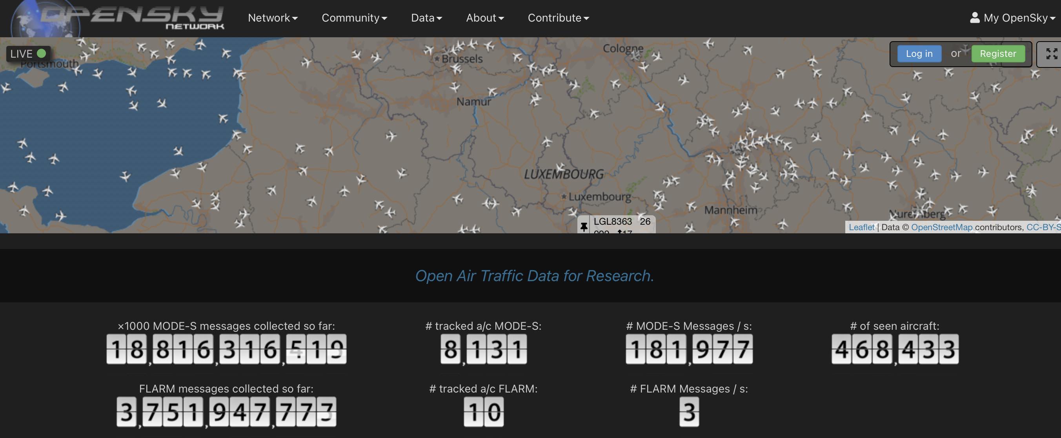Click the seen aircraft counter 468,433
Viewport: 1061px width, 438px height.
coord(895,349)
